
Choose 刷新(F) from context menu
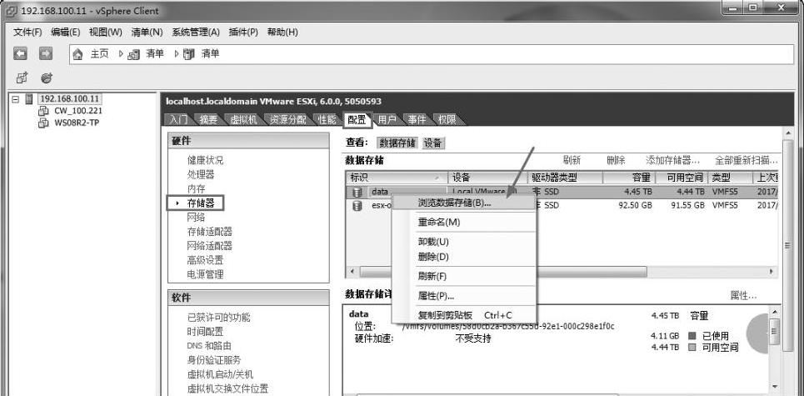(x=464, y=277)
